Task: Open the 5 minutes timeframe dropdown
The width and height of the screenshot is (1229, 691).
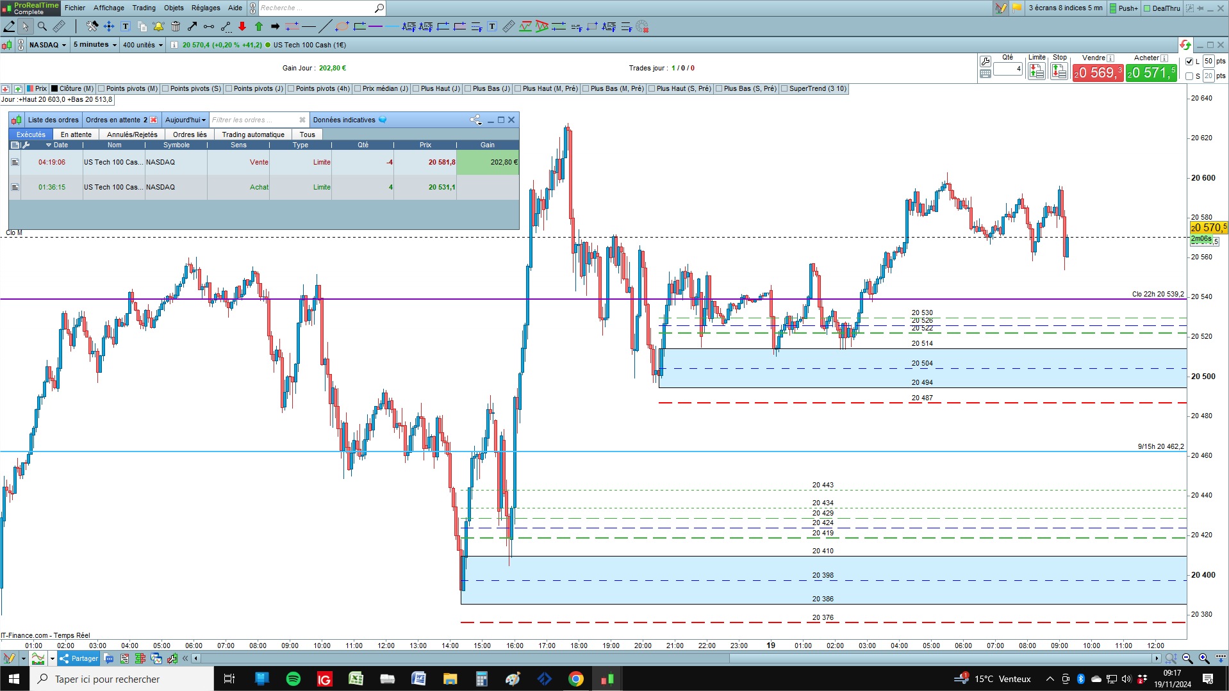Action: coord(95,45)
